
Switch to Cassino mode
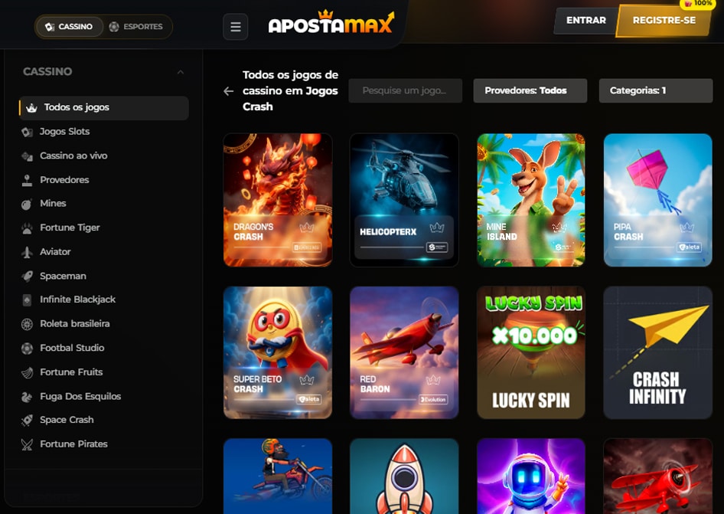tap(69, 27)
